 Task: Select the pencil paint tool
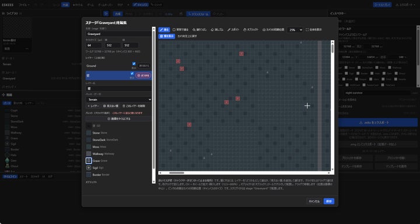[x=164, y=30]
